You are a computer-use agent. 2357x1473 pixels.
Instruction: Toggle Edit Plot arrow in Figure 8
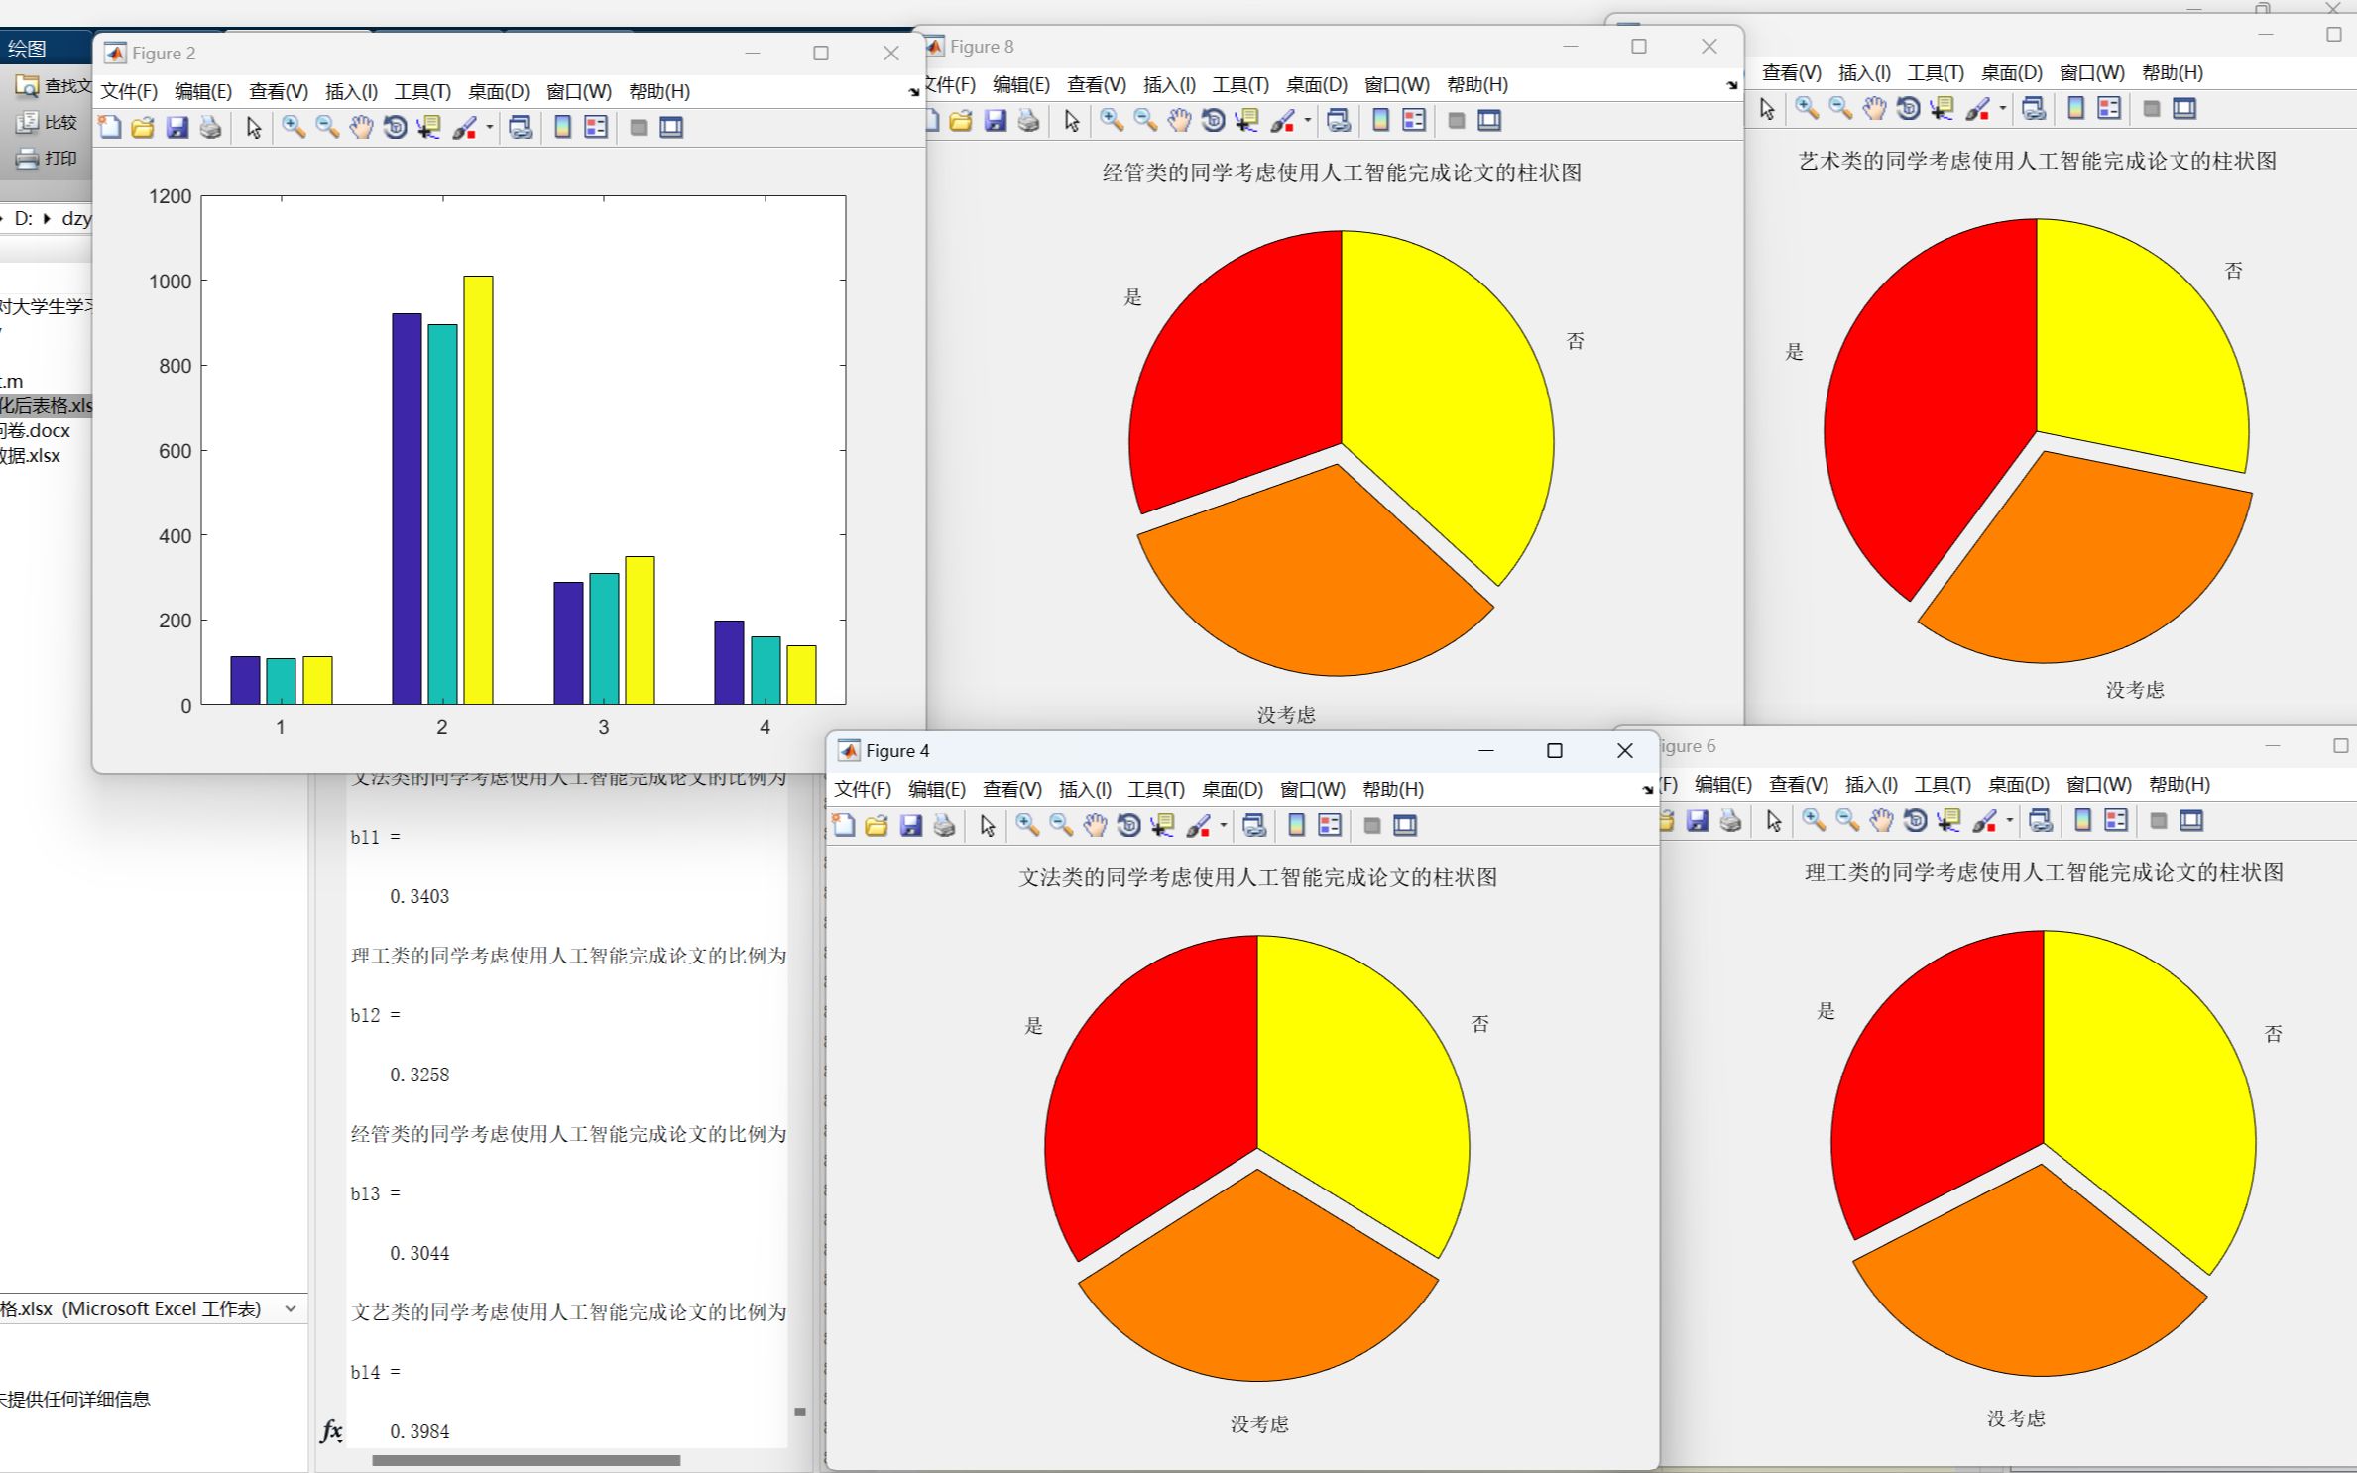[x=1072, y=121]
